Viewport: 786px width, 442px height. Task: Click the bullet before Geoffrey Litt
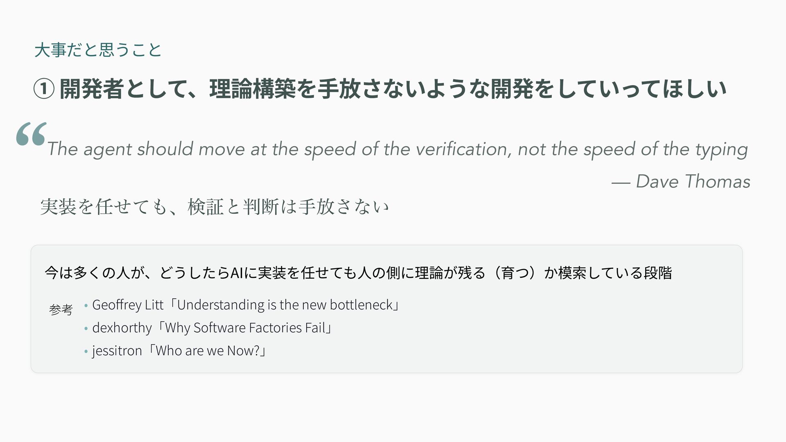(86, 306)
